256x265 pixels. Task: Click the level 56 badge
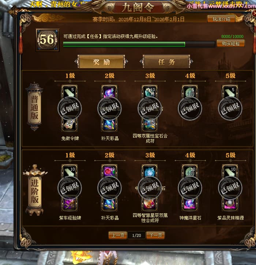(47, 40)
